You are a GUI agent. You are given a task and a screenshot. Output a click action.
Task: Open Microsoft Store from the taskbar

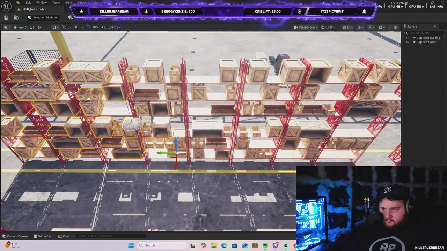(x=234, y=245)
